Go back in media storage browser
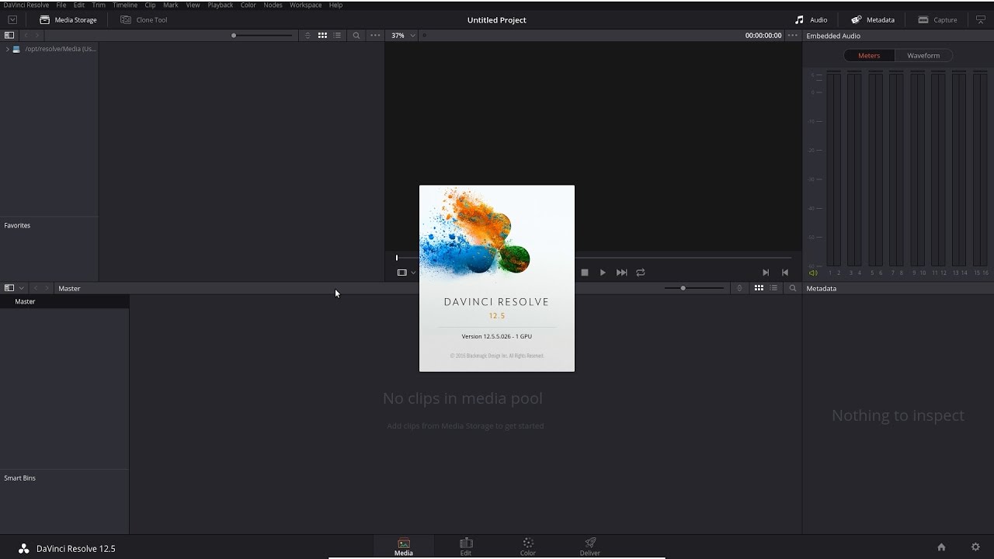The height and width of the screenshot is (559, 994). point(26,35)
